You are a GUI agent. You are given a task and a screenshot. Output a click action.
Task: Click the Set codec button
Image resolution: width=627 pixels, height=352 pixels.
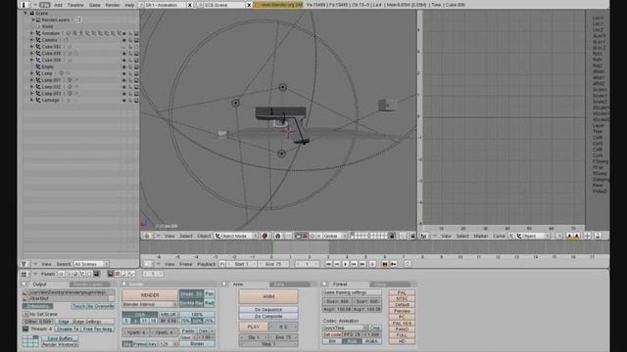pos(332,334)
